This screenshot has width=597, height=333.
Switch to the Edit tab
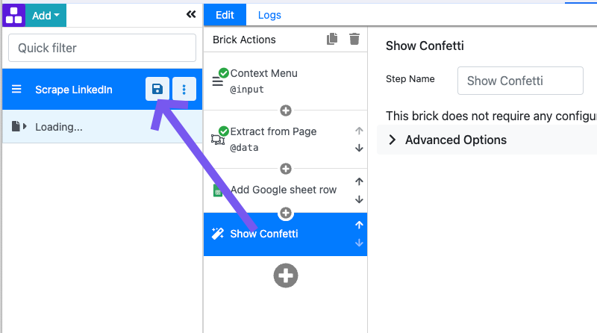(225, 15)
